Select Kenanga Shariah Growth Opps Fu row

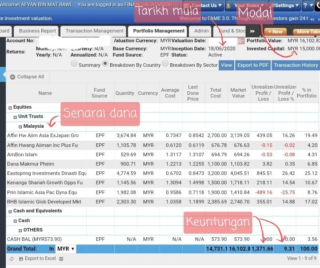pos(162,183)
